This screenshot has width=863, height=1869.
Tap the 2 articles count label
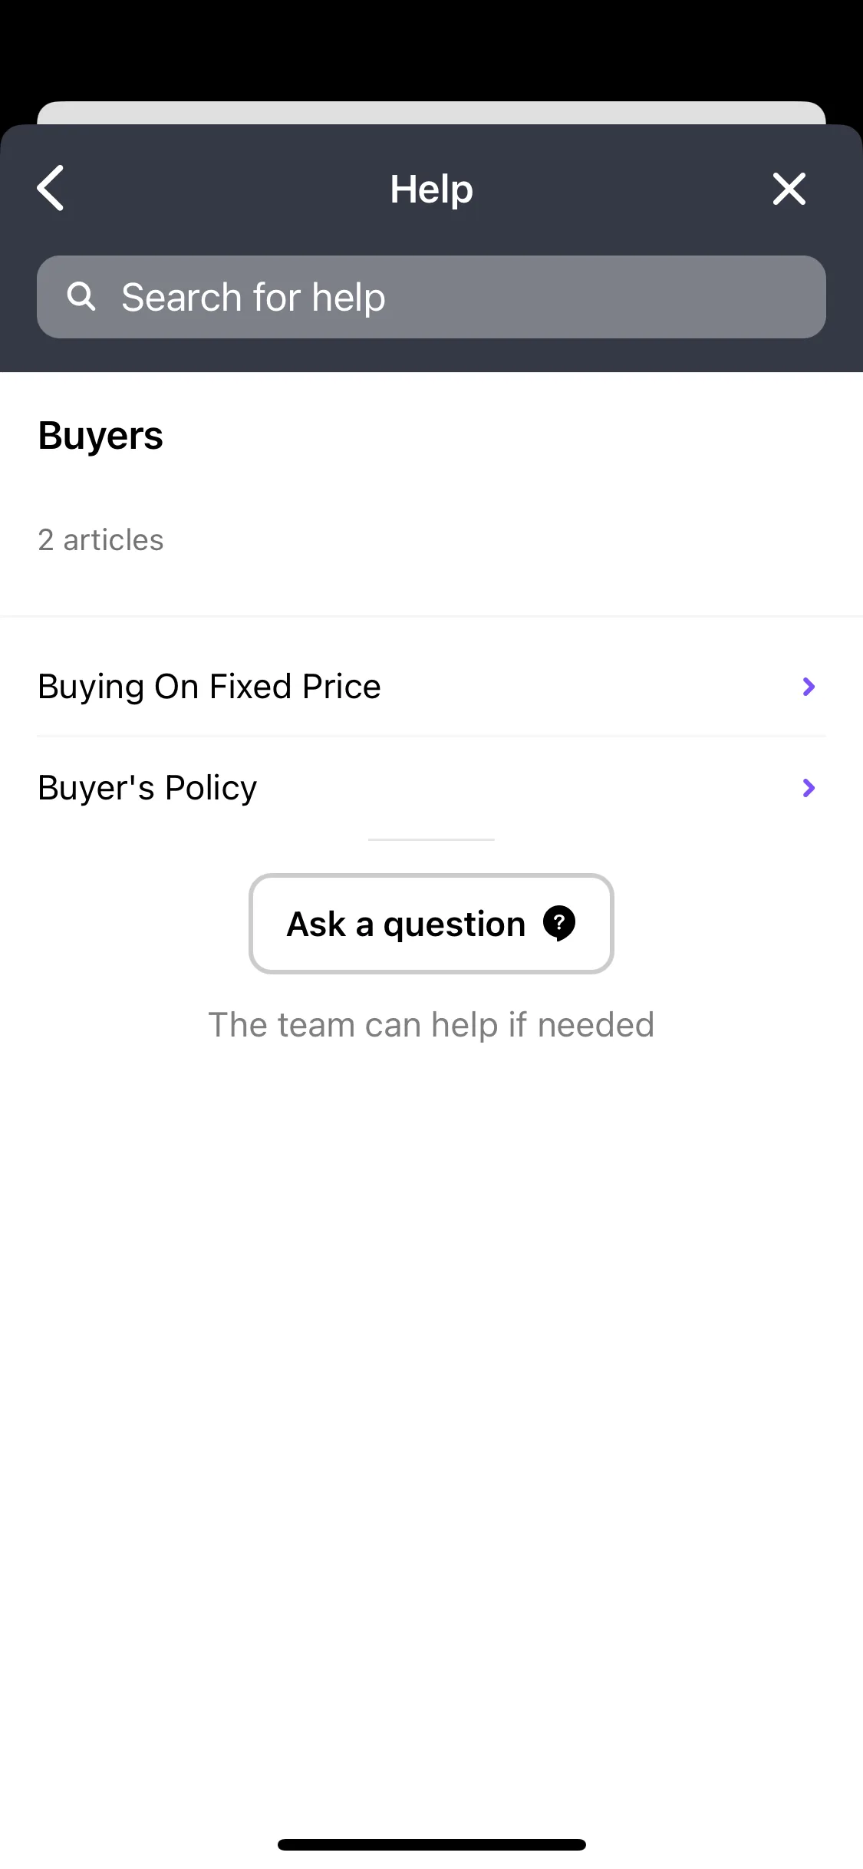(x=100, y=540)
